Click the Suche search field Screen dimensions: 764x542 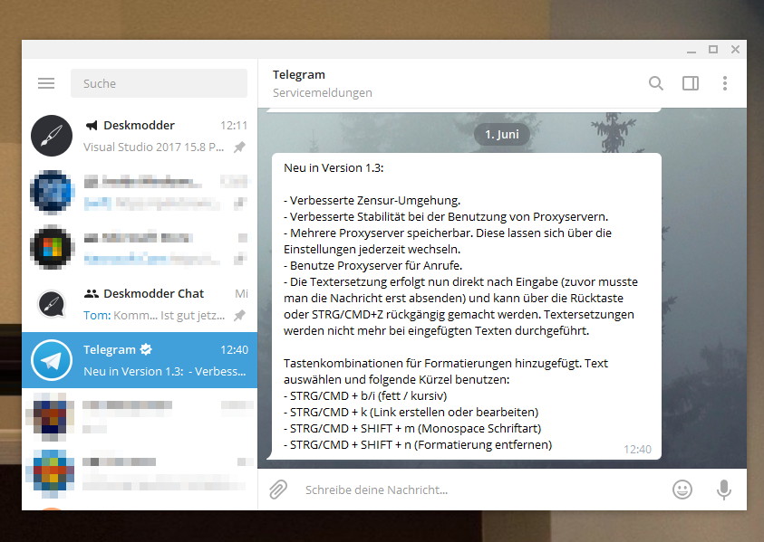[159, 83]
